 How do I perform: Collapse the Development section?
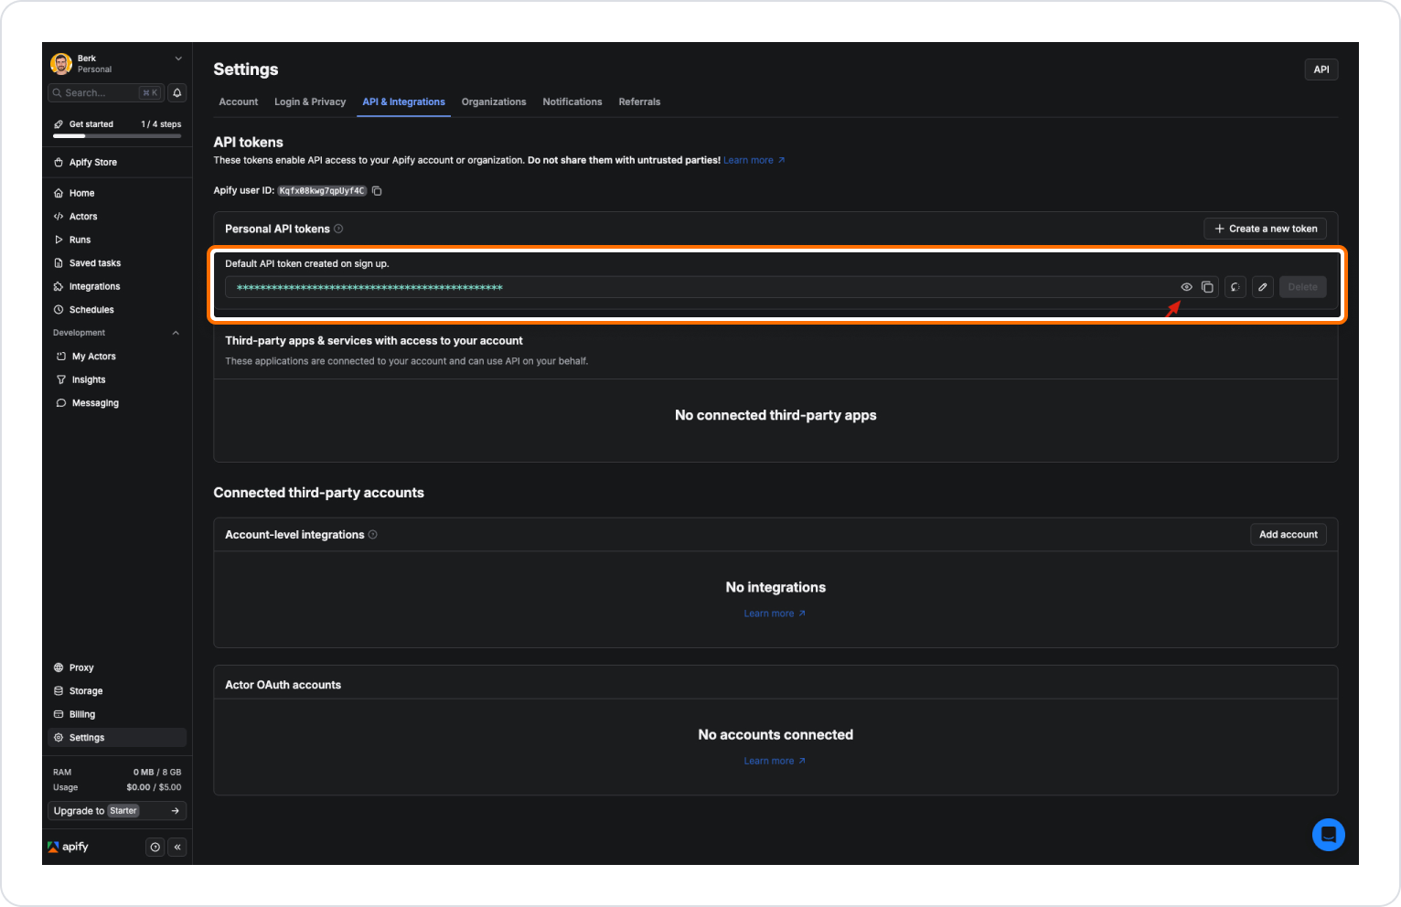(x=176, y=333)
